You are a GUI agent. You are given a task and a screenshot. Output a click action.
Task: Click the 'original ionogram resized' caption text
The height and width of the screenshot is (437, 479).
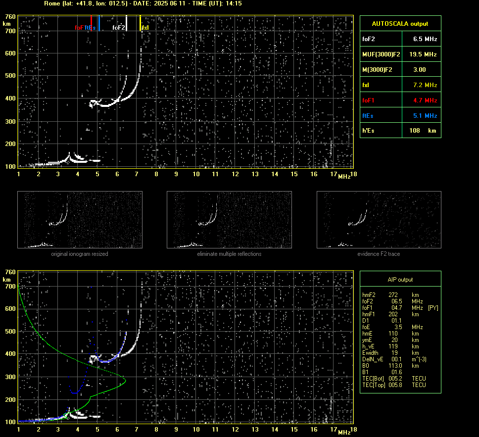[80, 254]
